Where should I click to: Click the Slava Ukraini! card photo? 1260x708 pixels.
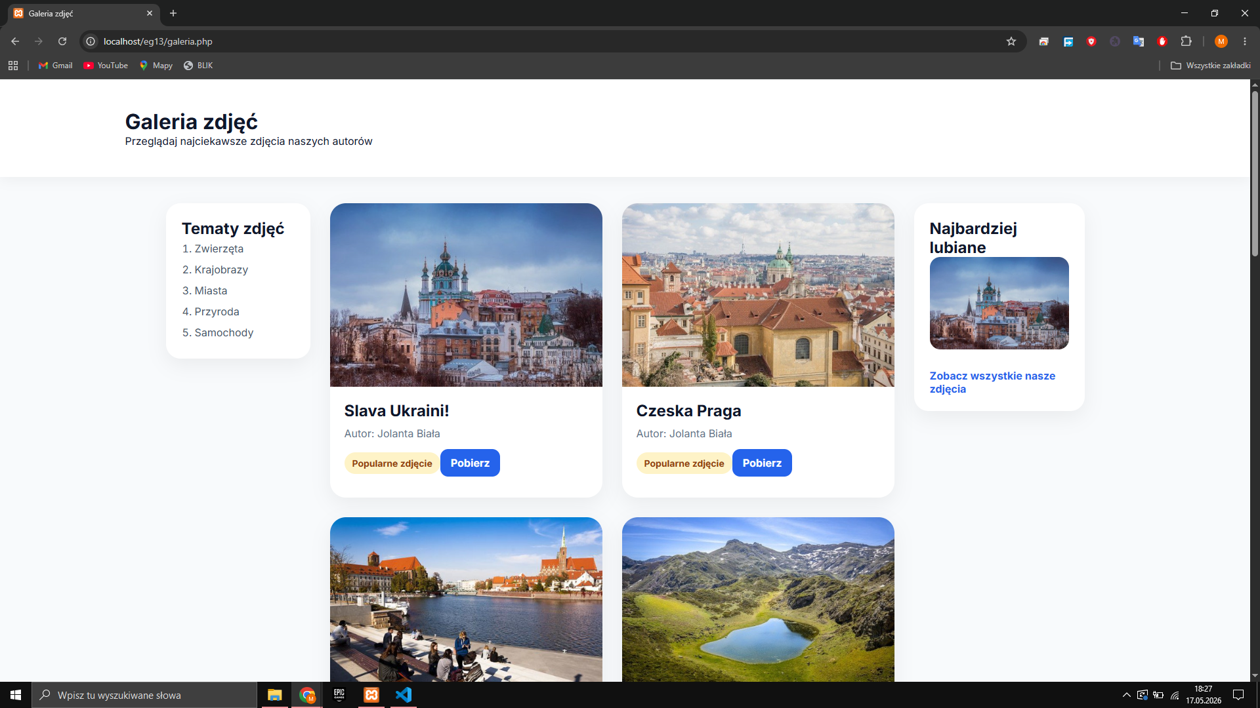(466, 295)
